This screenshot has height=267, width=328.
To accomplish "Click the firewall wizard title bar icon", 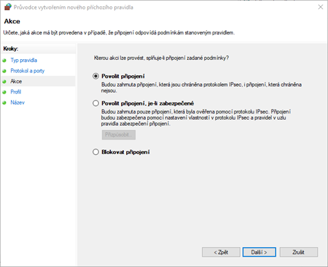I will coord(8,7).
